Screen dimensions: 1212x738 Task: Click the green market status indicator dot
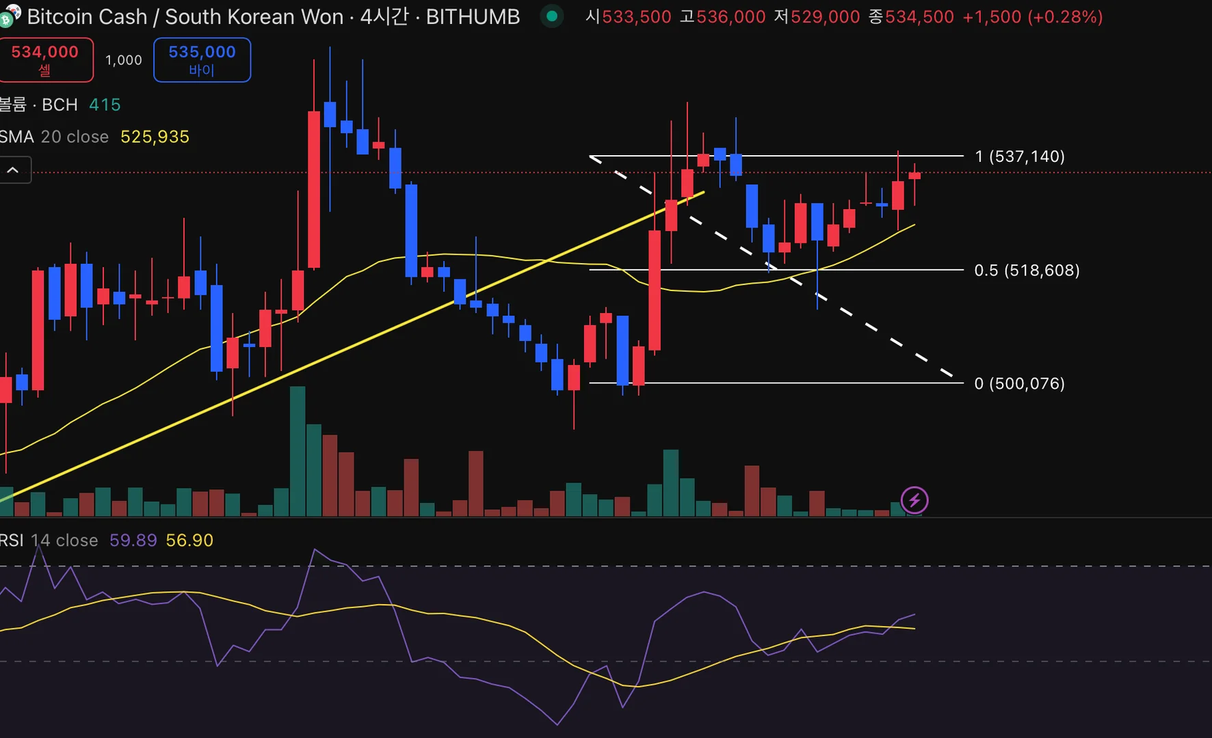tap(552, 16)
